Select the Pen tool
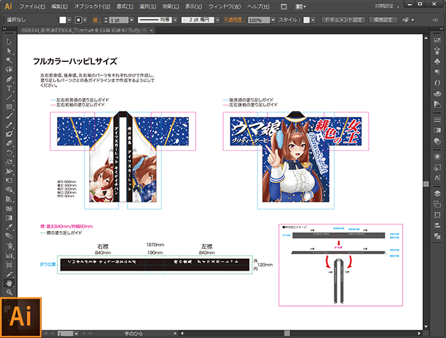 coord(9,79)
